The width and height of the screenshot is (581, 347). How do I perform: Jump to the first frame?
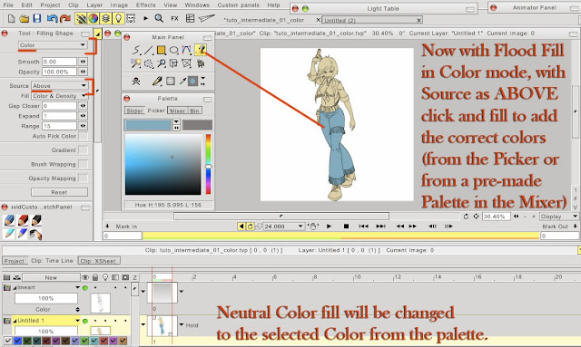[363, 226]
